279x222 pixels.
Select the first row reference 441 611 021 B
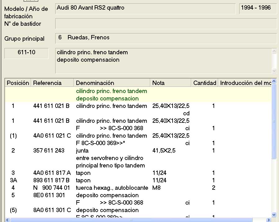click(51, 106)
